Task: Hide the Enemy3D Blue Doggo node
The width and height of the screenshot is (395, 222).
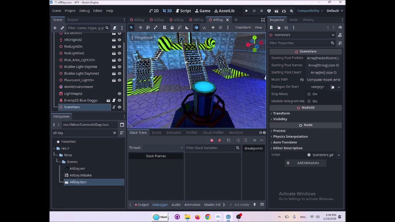Action: pos(119,100)
